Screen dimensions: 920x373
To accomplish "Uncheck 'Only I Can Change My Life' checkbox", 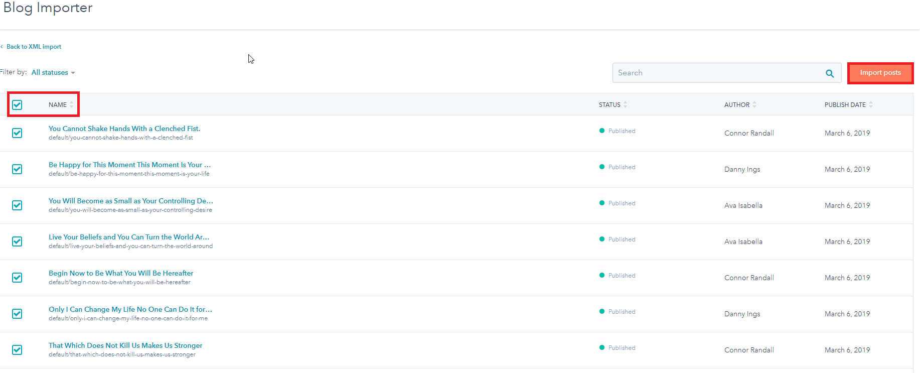I will [x=17, y=314].
